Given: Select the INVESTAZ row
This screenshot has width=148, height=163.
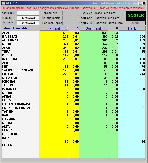Looking at the screenshot, I should (74, 37).
